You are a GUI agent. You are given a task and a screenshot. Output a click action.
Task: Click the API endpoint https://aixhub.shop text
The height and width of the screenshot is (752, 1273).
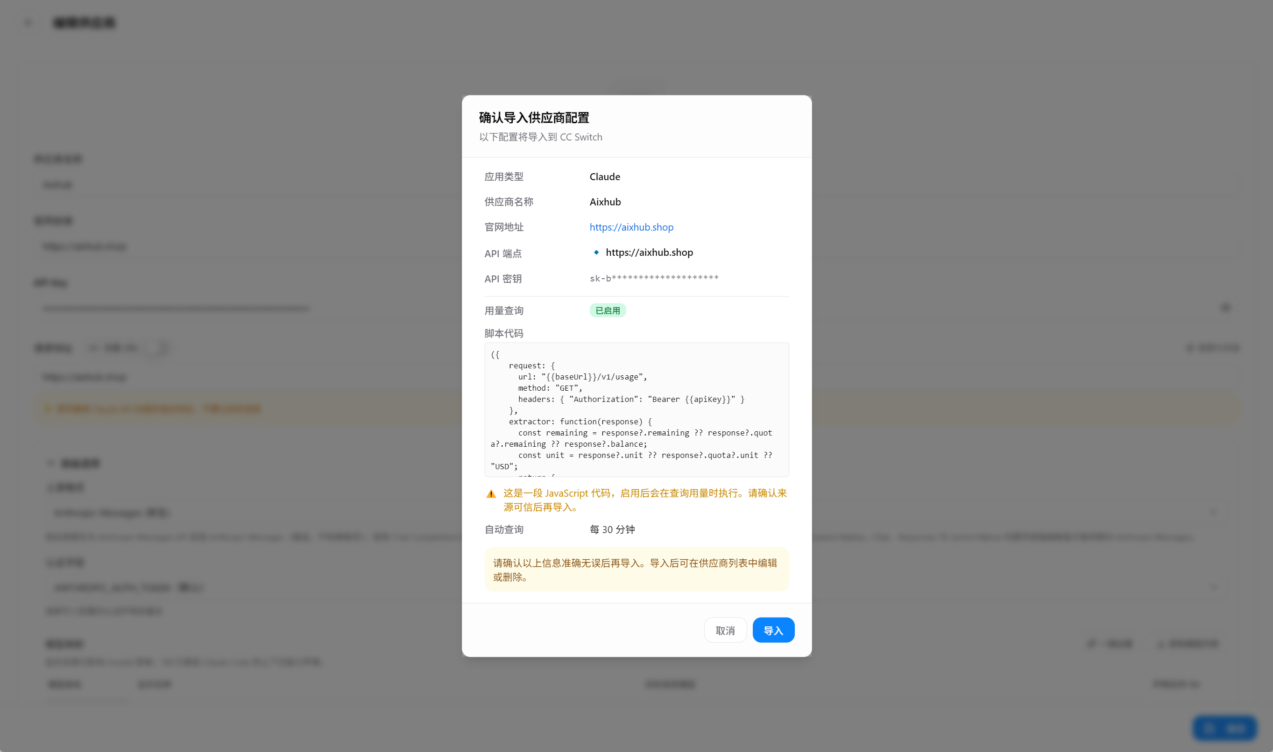[x=649, y=253]
